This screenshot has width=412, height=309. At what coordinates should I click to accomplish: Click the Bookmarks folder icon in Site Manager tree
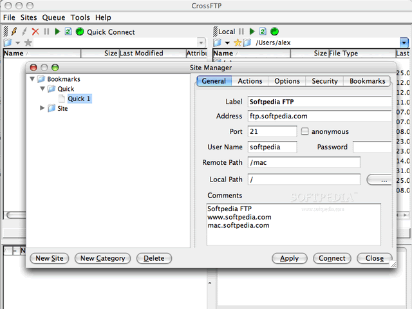click(x=41, y=79)
